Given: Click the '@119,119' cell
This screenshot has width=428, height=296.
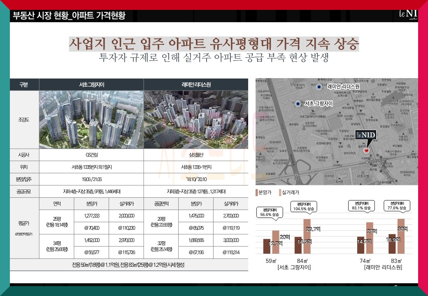Looking at the screenshot, I should (x=231, y=228).
